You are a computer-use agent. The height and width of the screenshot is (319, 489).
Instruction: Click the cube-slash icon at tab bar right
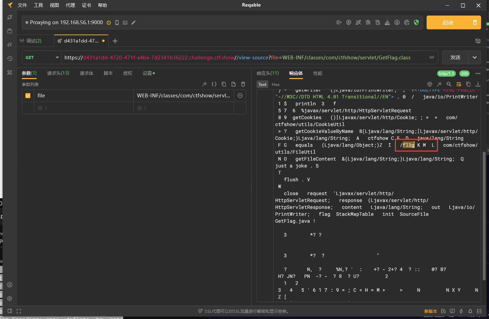(x=478, y=41)
